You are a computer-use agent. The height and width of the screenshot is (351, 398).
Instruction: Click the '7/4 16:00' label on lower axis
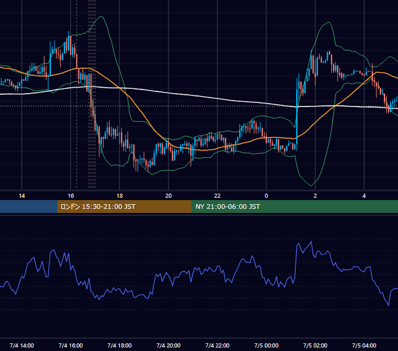point(71,346)
